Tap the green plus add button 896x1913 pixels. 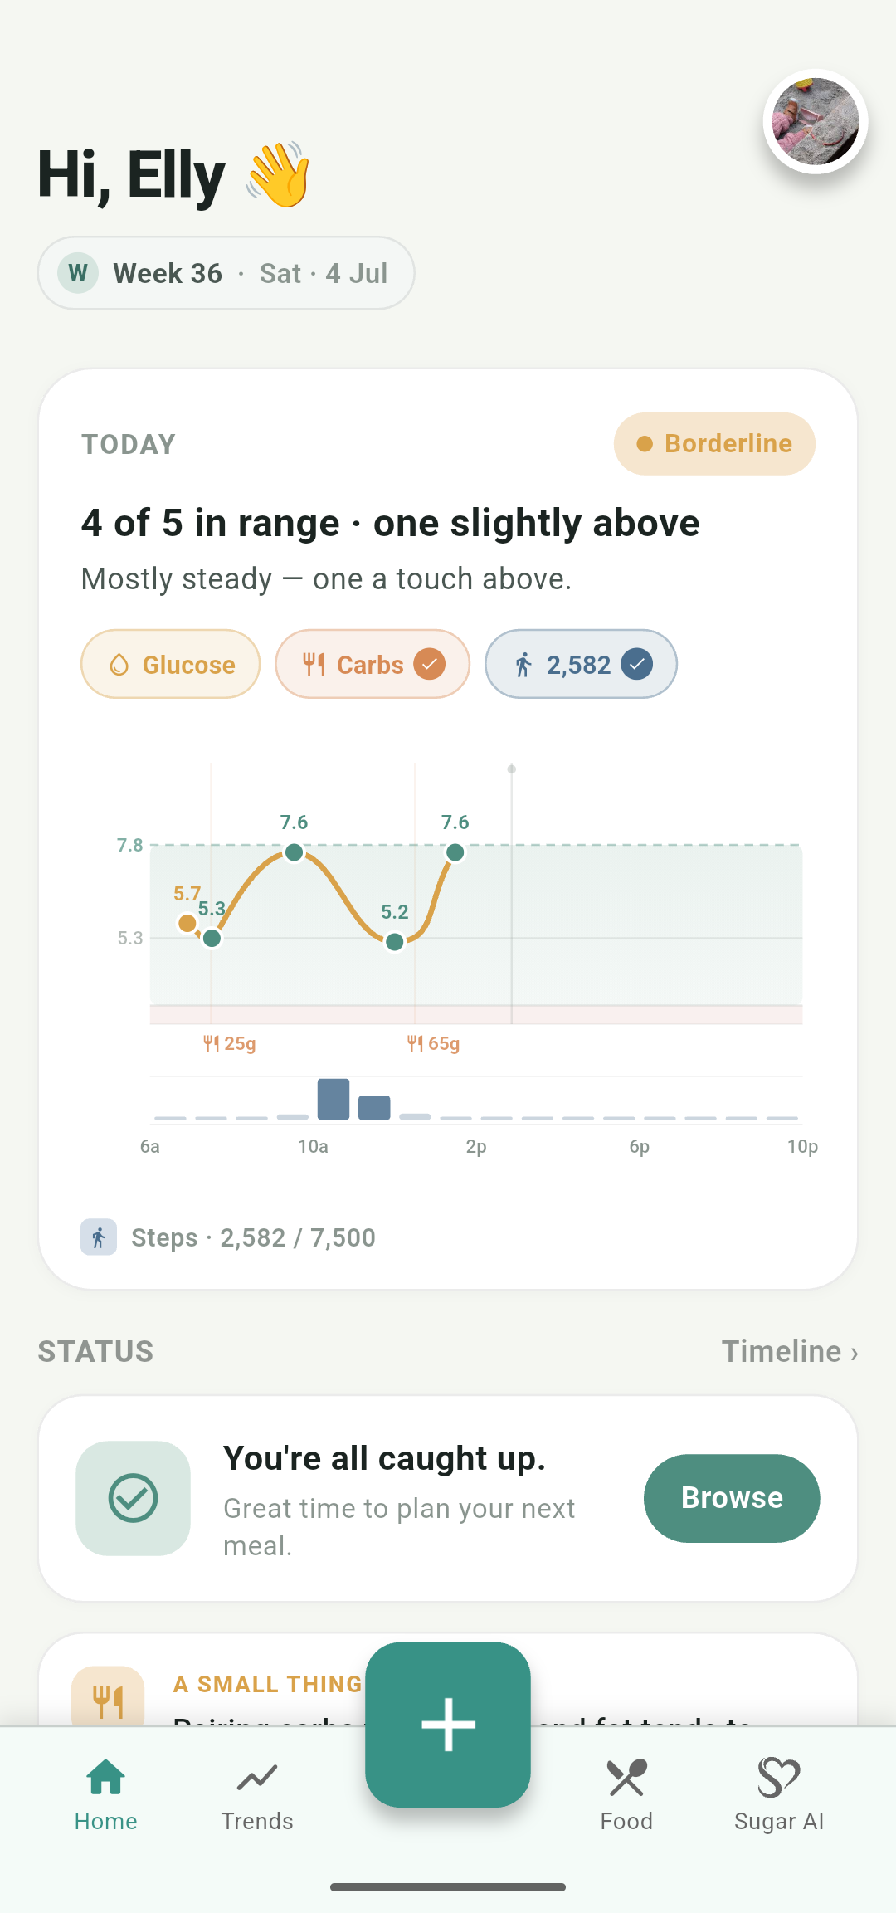448,1725
